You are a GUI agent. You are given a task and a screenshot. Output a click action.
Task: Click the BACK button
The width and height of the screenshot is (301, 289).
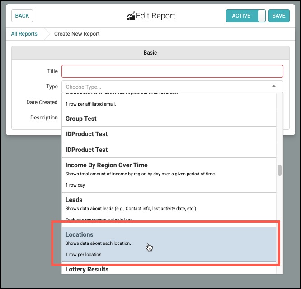pos(22,16)
